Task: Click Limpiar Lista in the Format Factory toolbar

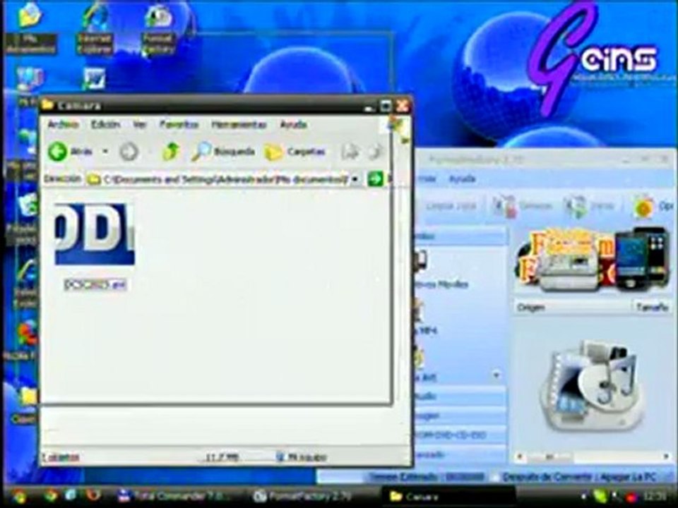Action: coord(451,206)
